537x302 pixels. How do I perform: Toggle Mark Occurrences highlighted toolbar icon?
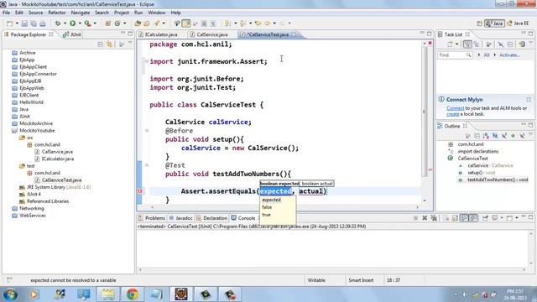(x=186, y=23)
